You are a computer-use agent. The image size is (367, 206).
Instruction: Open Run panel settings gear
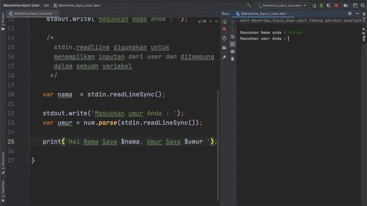(x=350, y=14)
